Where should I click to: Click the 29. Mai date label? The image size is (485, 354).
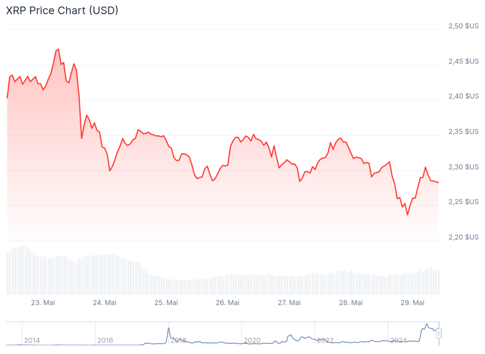[x=413, y=302]
